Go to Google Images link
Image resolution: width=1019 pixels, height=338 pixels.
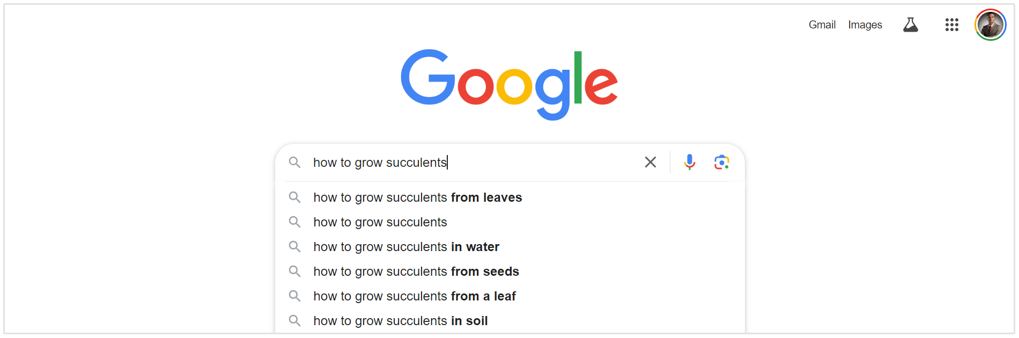click(865, 25)
